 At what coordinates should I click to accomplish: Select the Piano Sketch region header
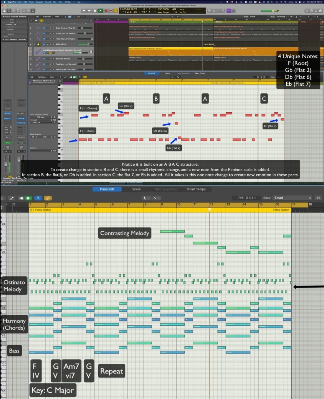160,210
